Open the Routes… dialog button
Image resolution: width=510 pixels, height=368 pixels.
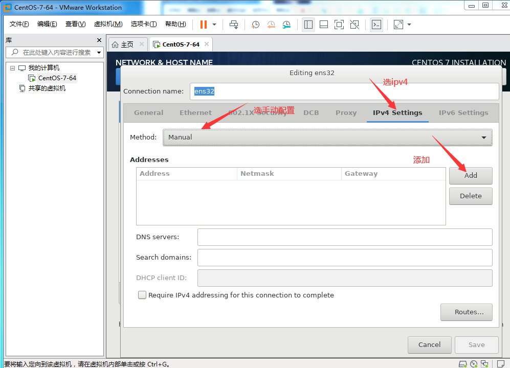[467, 312]
